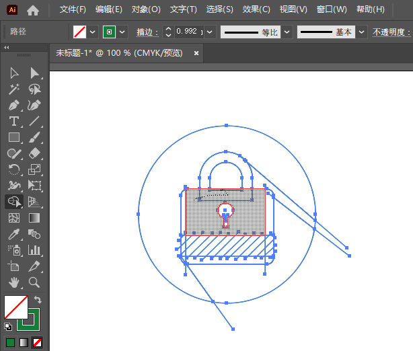Open 基本 brush definition dropdown
The width and height of the screenshot is (413, 351).
coord(362,32)
